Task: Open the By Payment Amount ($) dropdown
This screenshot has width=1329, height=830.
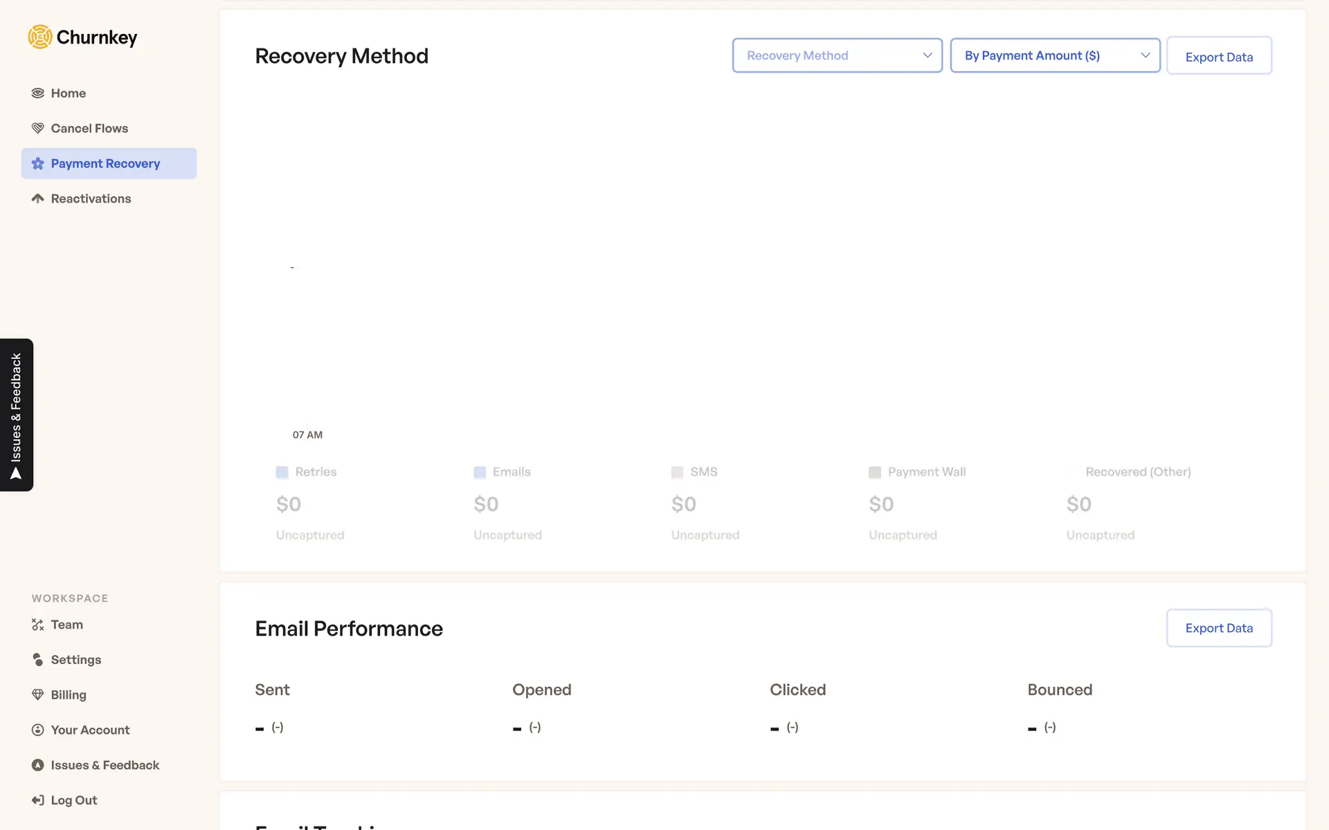Action: 1045,55
